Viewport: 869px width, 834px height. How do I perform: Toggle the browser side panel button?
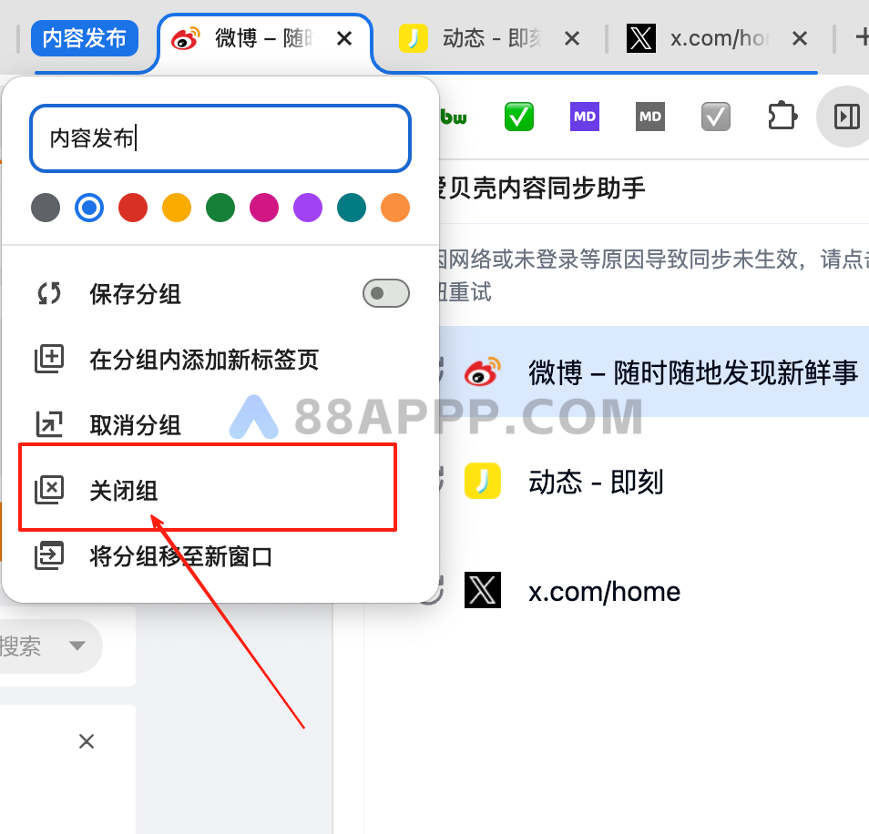846,117
